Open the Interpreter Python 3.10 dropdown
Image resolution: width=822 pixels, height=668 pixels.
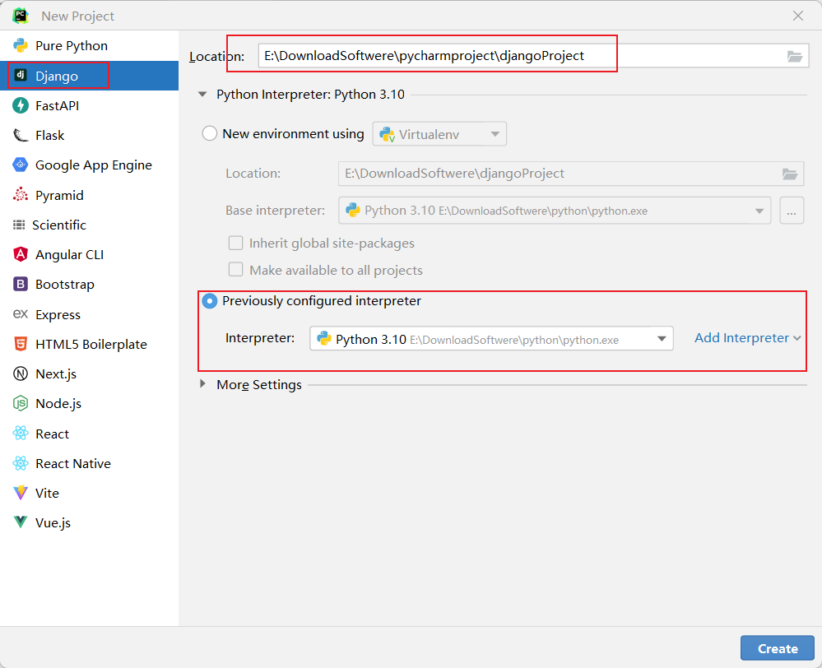491,339
